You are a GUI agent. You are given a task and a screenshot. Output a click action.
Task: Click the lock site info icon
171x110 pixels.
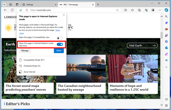(x=27, y=10)
